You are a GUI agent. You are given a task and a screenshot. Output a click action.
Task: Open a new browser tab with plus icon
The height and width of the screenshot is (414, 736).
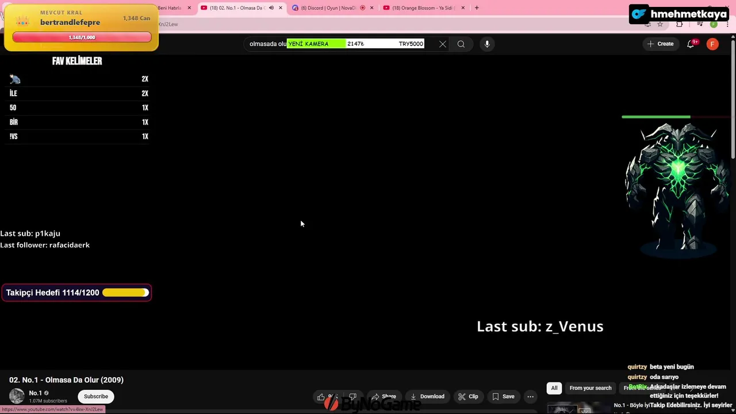(477, 8)
